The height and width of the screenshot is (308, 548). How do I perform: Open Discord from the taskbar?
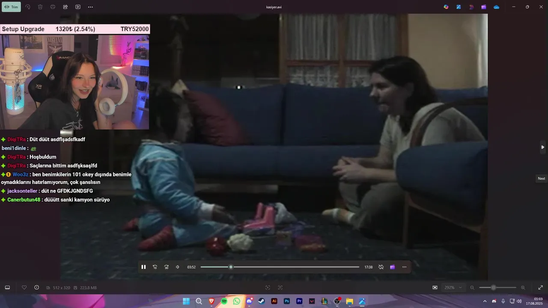tap(249, 301)
